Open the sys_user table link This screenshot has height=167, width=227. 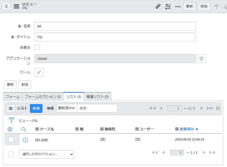(x=41, y=139)
